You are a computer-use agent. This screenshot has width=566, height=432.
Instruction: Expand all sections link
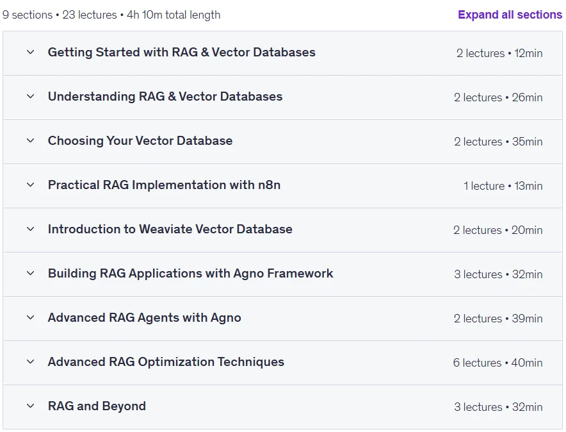click(510, 15)
